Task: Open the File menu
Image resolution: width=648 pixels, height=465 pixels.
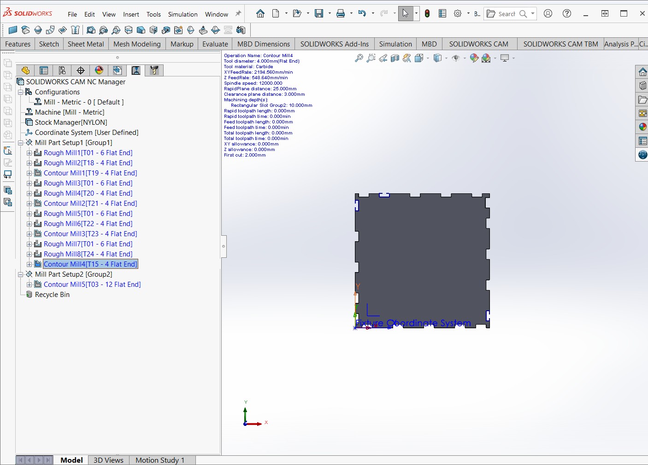Action: pos(72,14)
